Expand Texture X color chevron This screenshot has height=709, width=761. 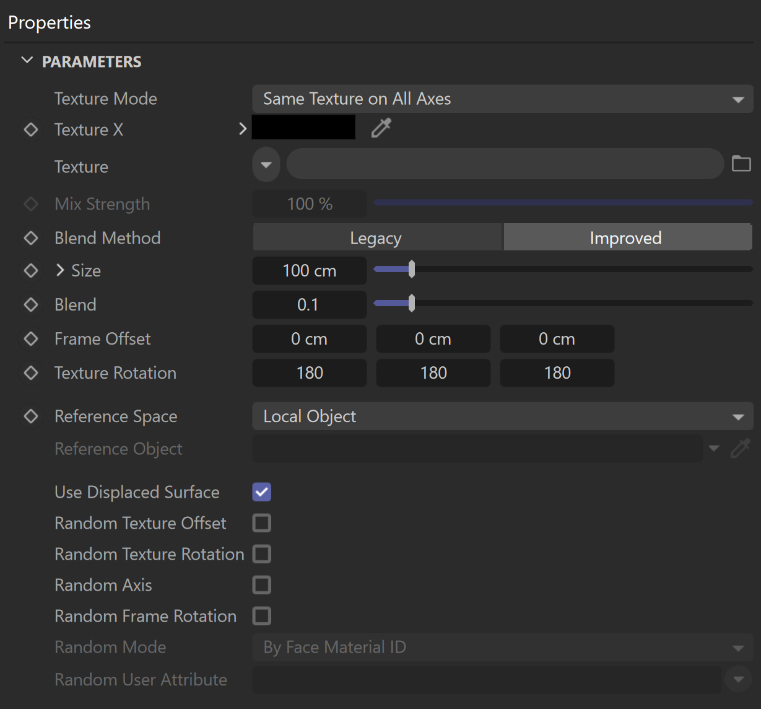pyautogui.click(x=243, y=129)
